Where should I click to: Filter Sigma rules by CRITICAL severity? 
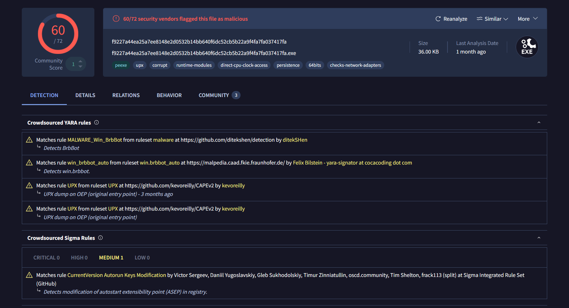coord(46,258)
